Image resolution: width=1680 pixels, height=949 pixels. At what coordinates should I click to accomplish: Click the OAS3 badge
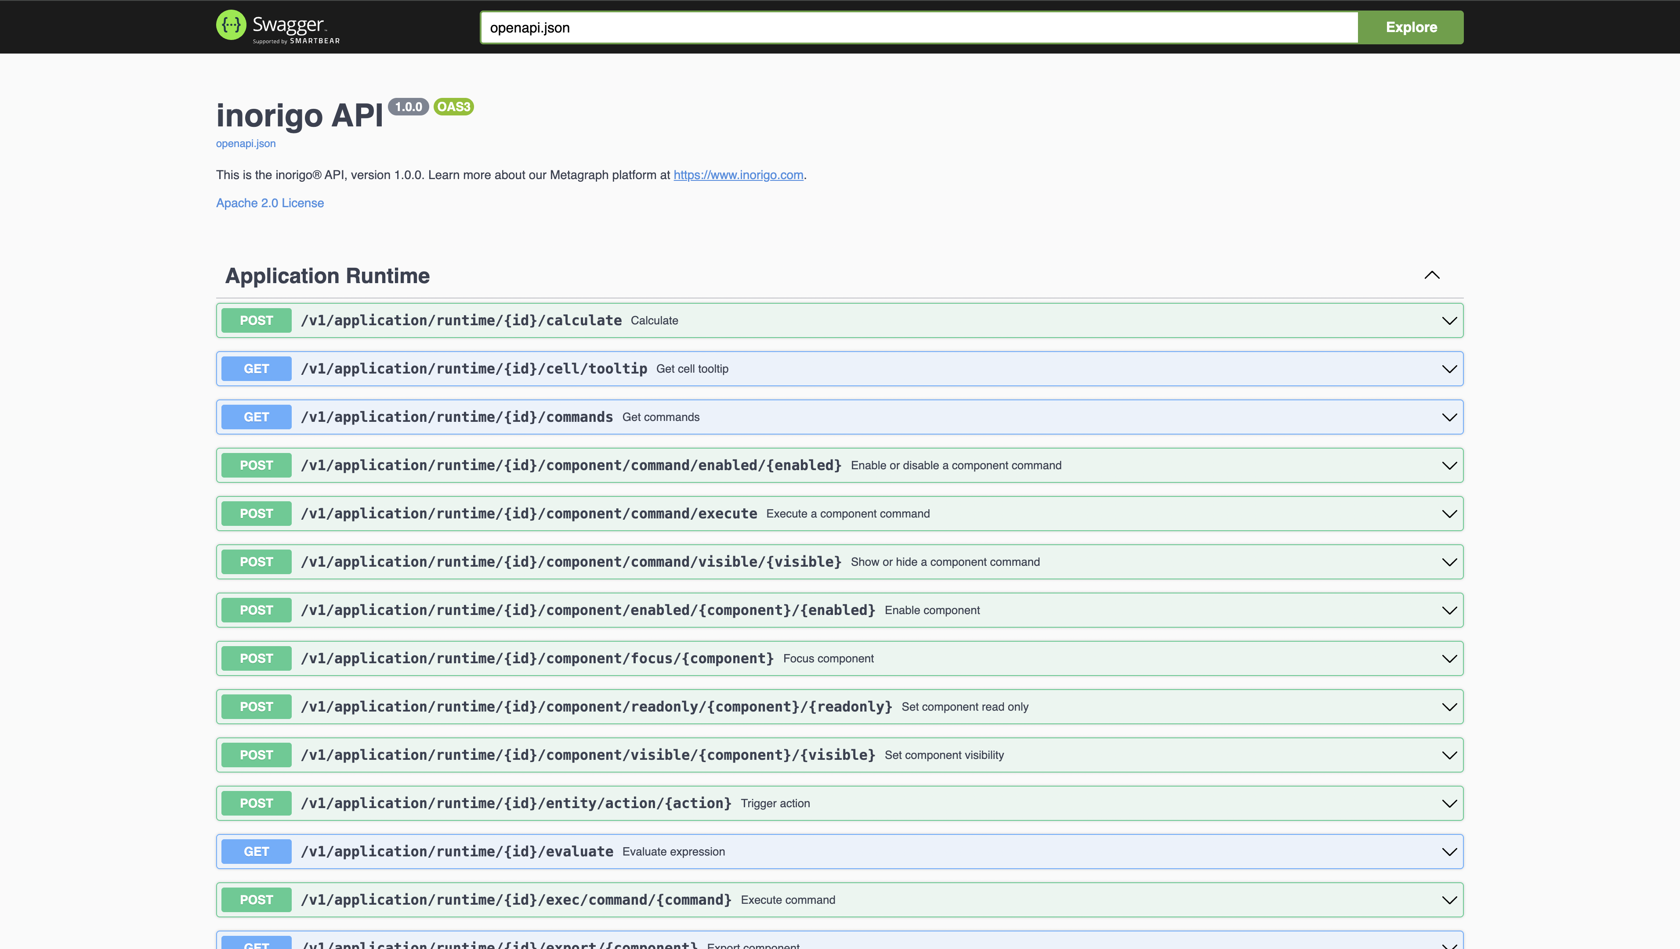coord(453,107)
